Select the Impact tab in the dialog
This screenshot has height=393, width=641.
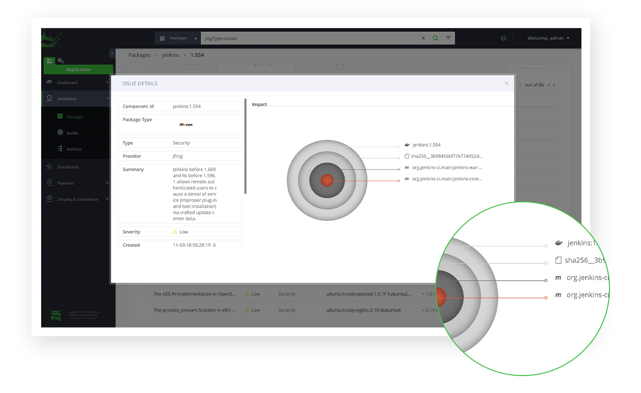click(x=259, y=105)
